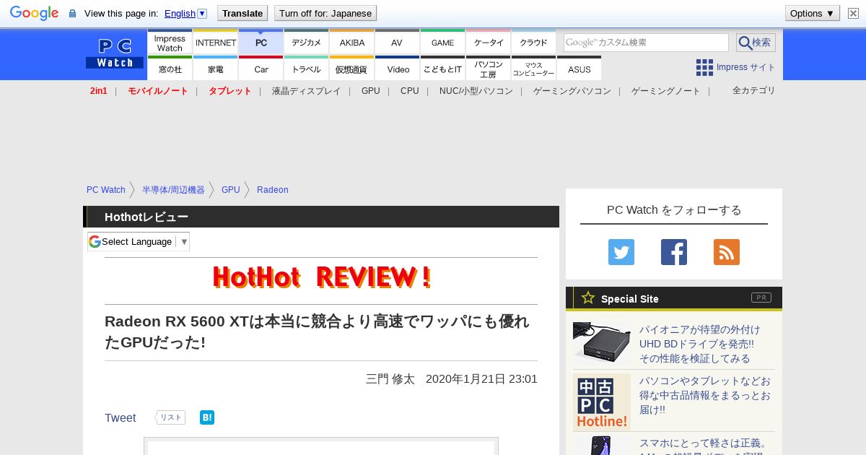Open the Select Language dropdown
Screen dimensions: 866x455
139,241
